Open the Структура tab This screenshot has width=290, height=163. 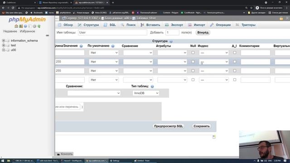pos(88,25)
